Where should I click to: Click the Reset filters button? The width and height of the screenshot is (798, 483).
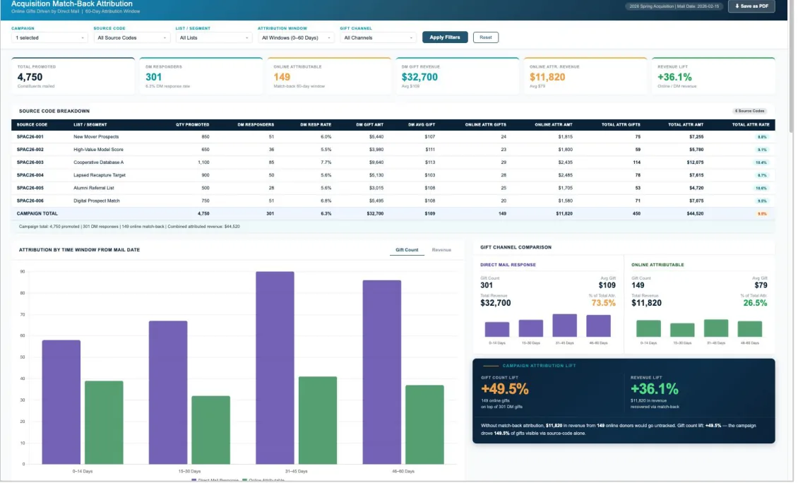tap(486, 37)
